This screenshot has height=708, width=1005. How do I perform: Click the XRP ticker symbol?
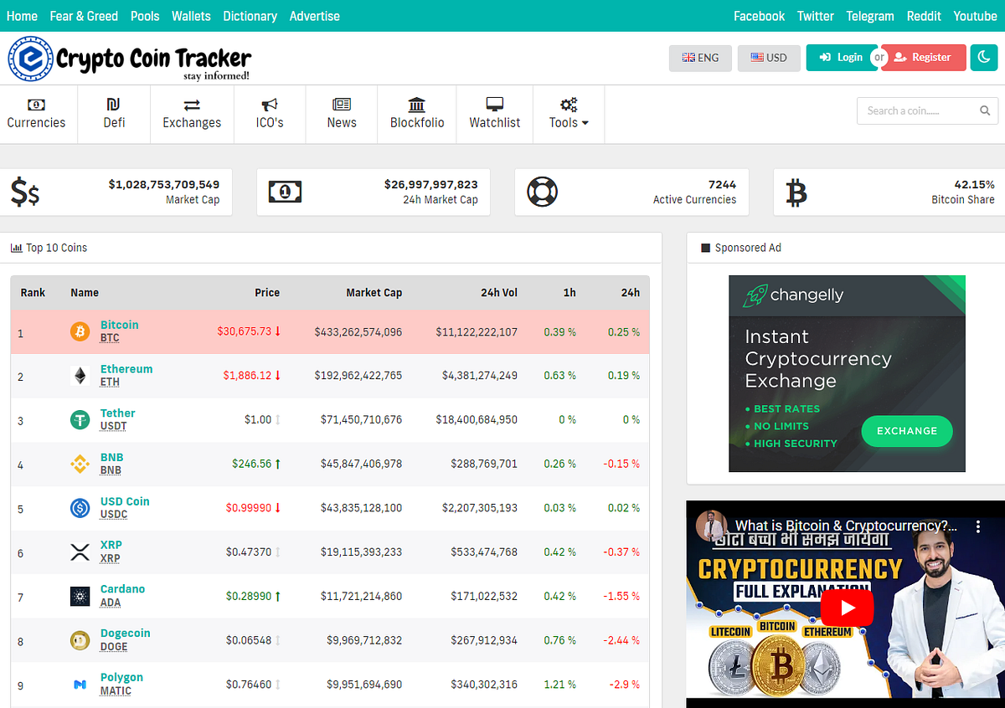(110, 558)
